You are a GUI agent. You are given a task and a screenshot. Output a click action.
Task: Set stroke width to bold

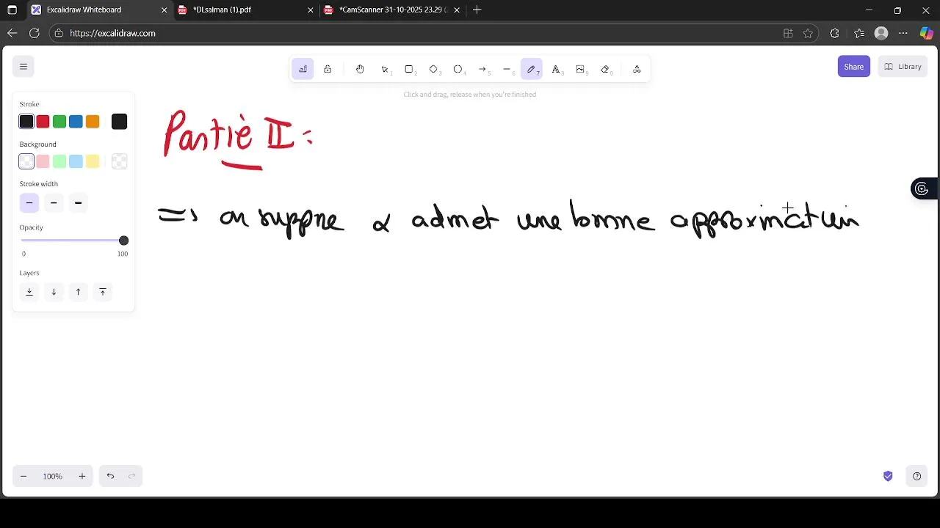coord(54,202)
